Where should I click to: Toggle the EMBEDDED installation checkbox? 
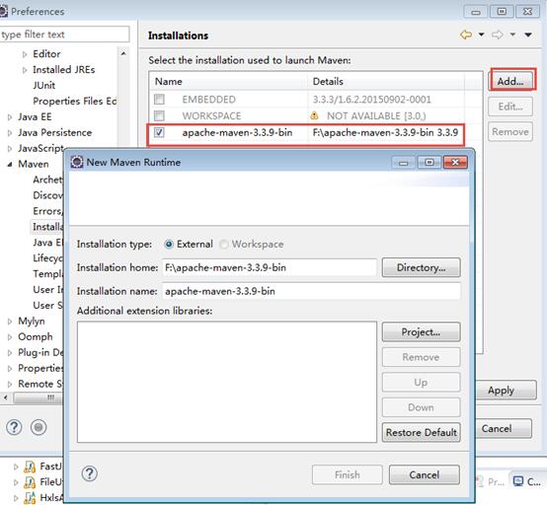click(159, 100)
